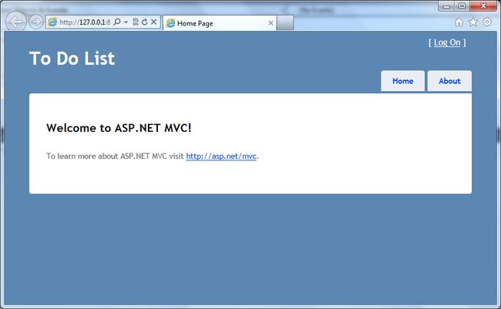Click the To Do List title
Viewport: 501px width, 309px height.
[72, 59]
